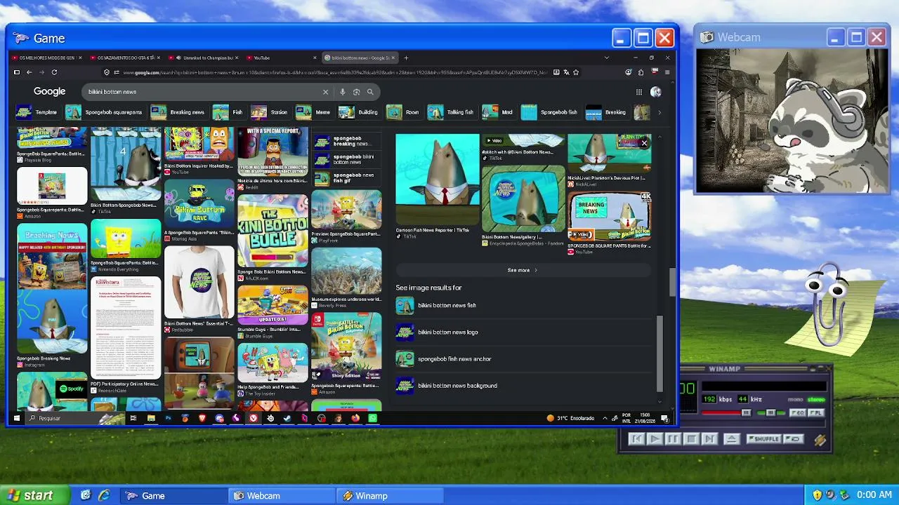Open File Explorer on the inner taskbar
This screenshot has width=899, height=505.
(x=151, y=418)
